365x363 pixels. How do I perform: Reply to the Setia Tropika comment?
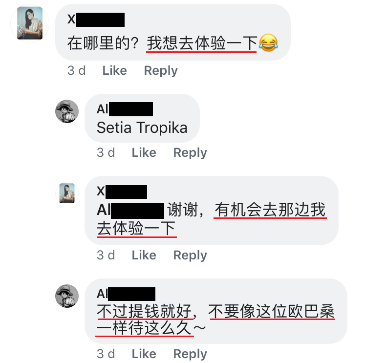point(190,152)
